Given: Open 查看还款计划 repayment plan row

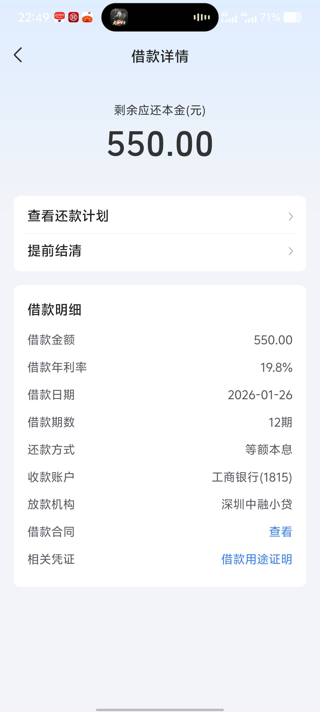Looking at the screenshot, I should 160,216.
